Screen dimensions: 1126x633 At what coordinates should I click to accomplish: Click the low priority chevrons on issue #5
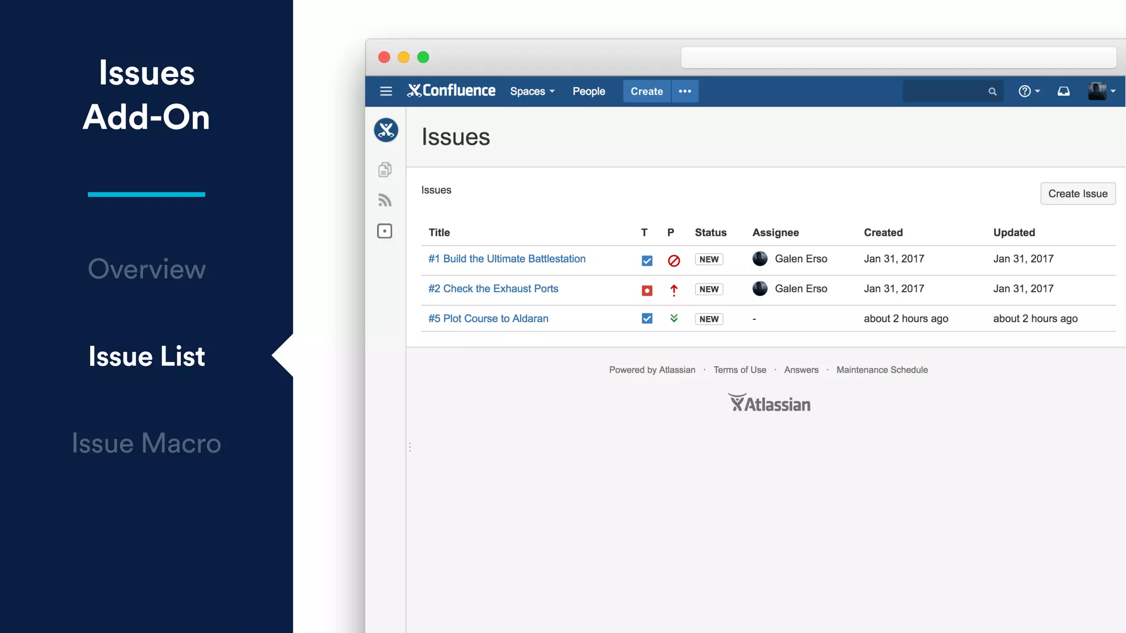pyautogui.click(x=674, y=318)
